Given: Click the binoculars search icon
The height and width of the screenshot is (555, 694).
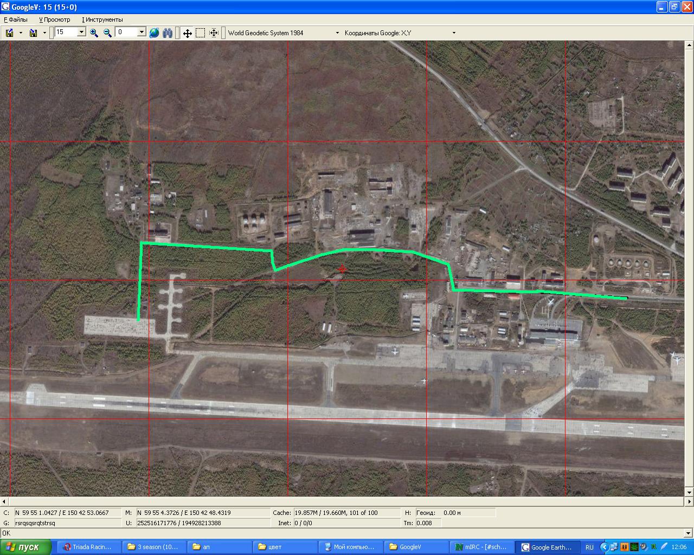Looking at the screenshot, I should (168, 33).
